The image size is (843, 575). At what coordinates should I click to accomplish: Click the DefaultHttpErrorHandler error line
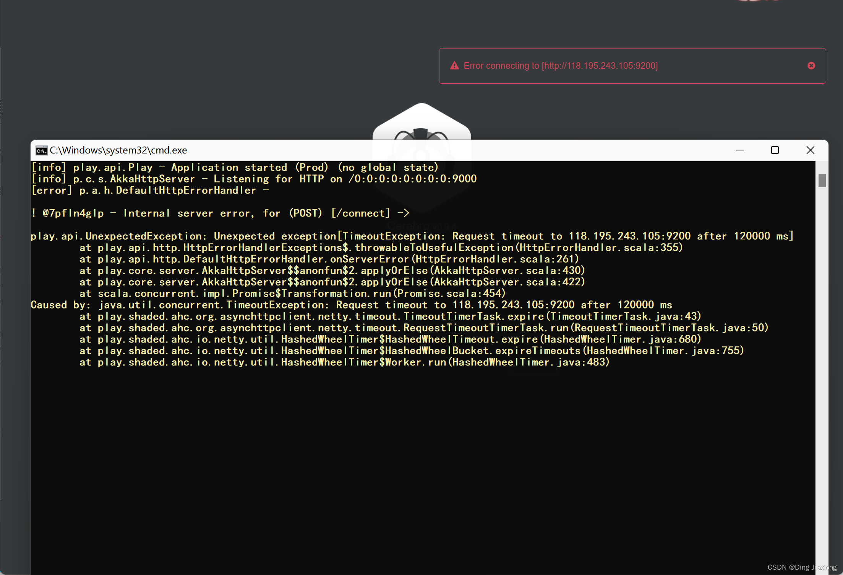[x=150, y=190]
